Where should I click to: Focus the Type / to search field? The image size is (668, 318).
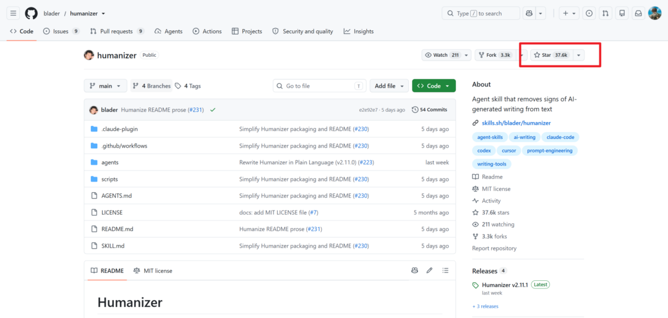coord(481,13)
